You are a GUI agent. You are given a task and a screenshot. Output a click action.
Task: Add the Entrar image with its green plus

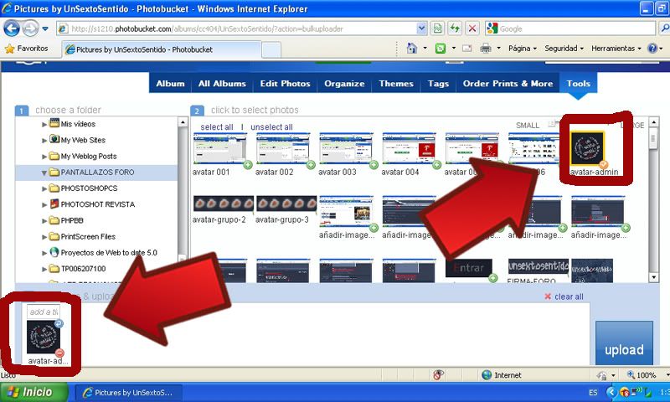492,278
